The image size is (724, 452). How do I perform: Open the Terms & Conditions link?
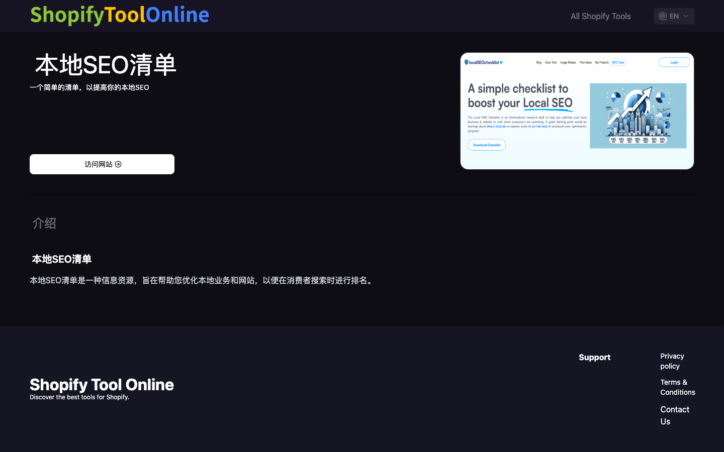[677, 387]
